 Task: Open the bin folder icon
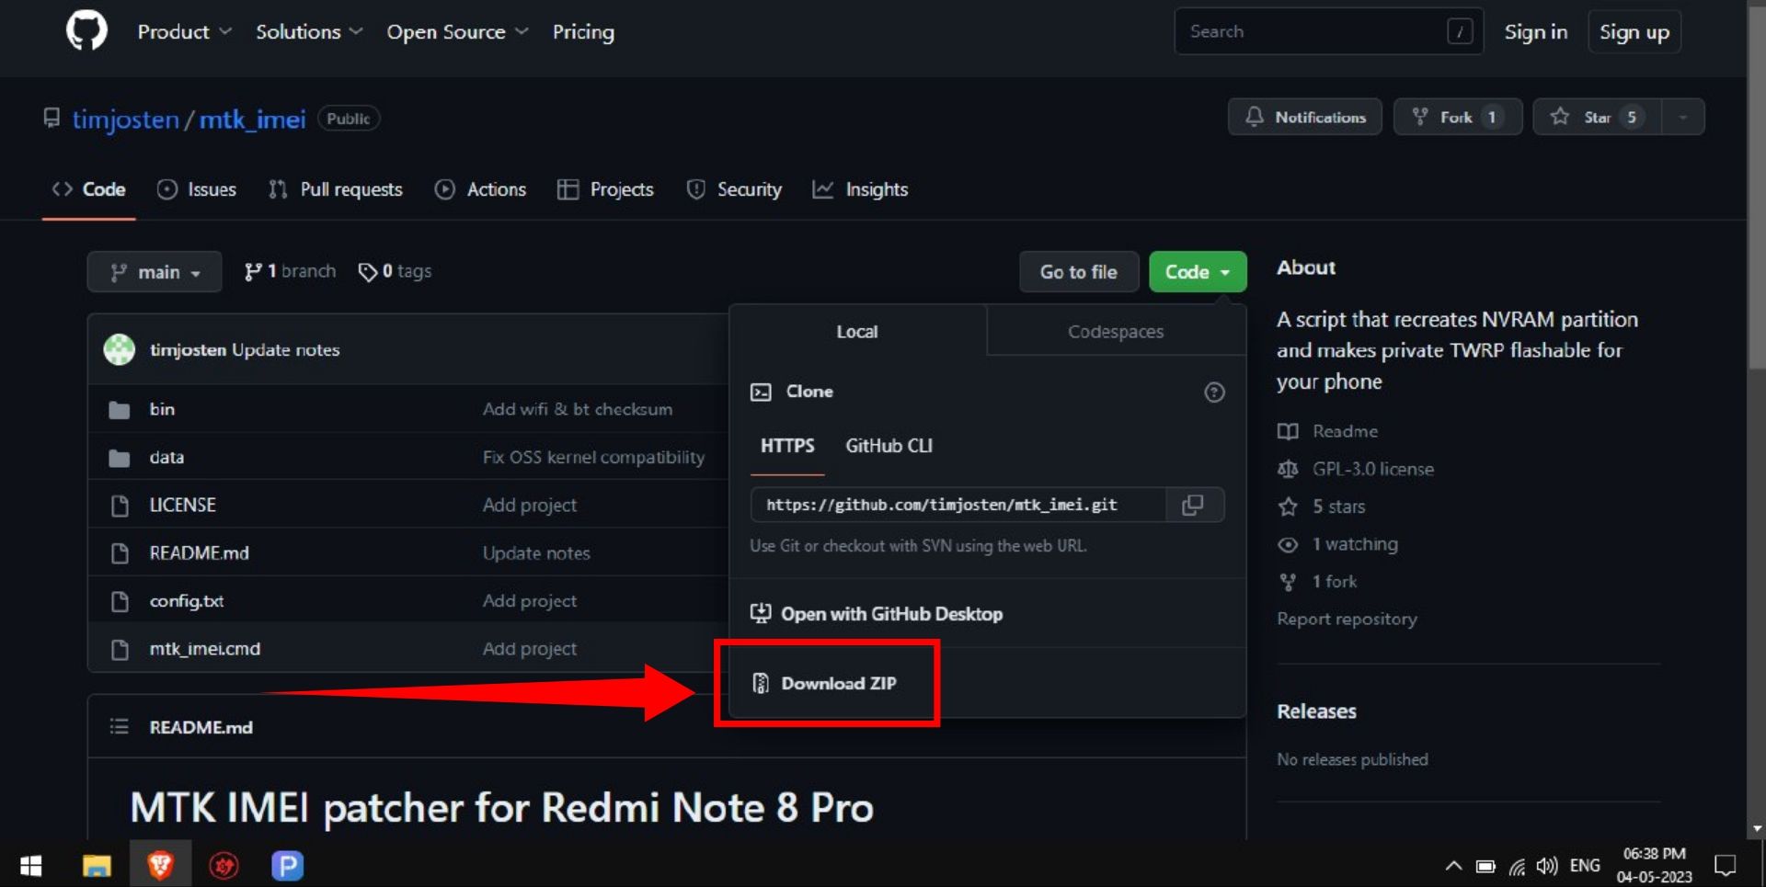tap(120, 410)
